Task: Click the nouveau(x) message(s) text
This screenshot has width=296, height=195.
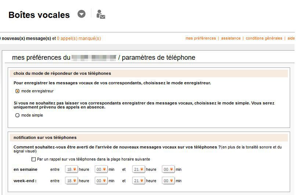Action: (x=27, y=38)
